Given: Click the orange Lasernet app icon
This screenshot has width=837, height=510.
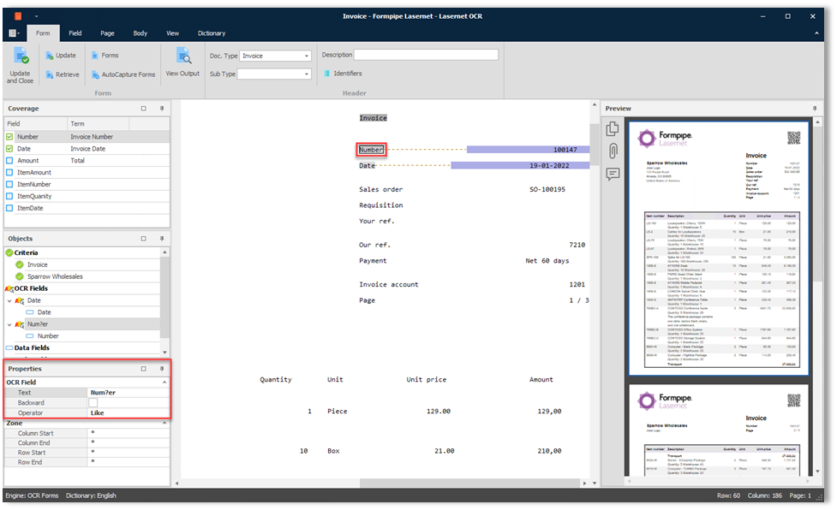Looking at the screenshot, I should pos(18,16).
